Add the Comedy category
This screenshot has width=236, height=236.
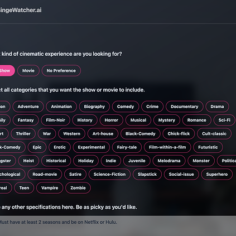tap(126, 107)
